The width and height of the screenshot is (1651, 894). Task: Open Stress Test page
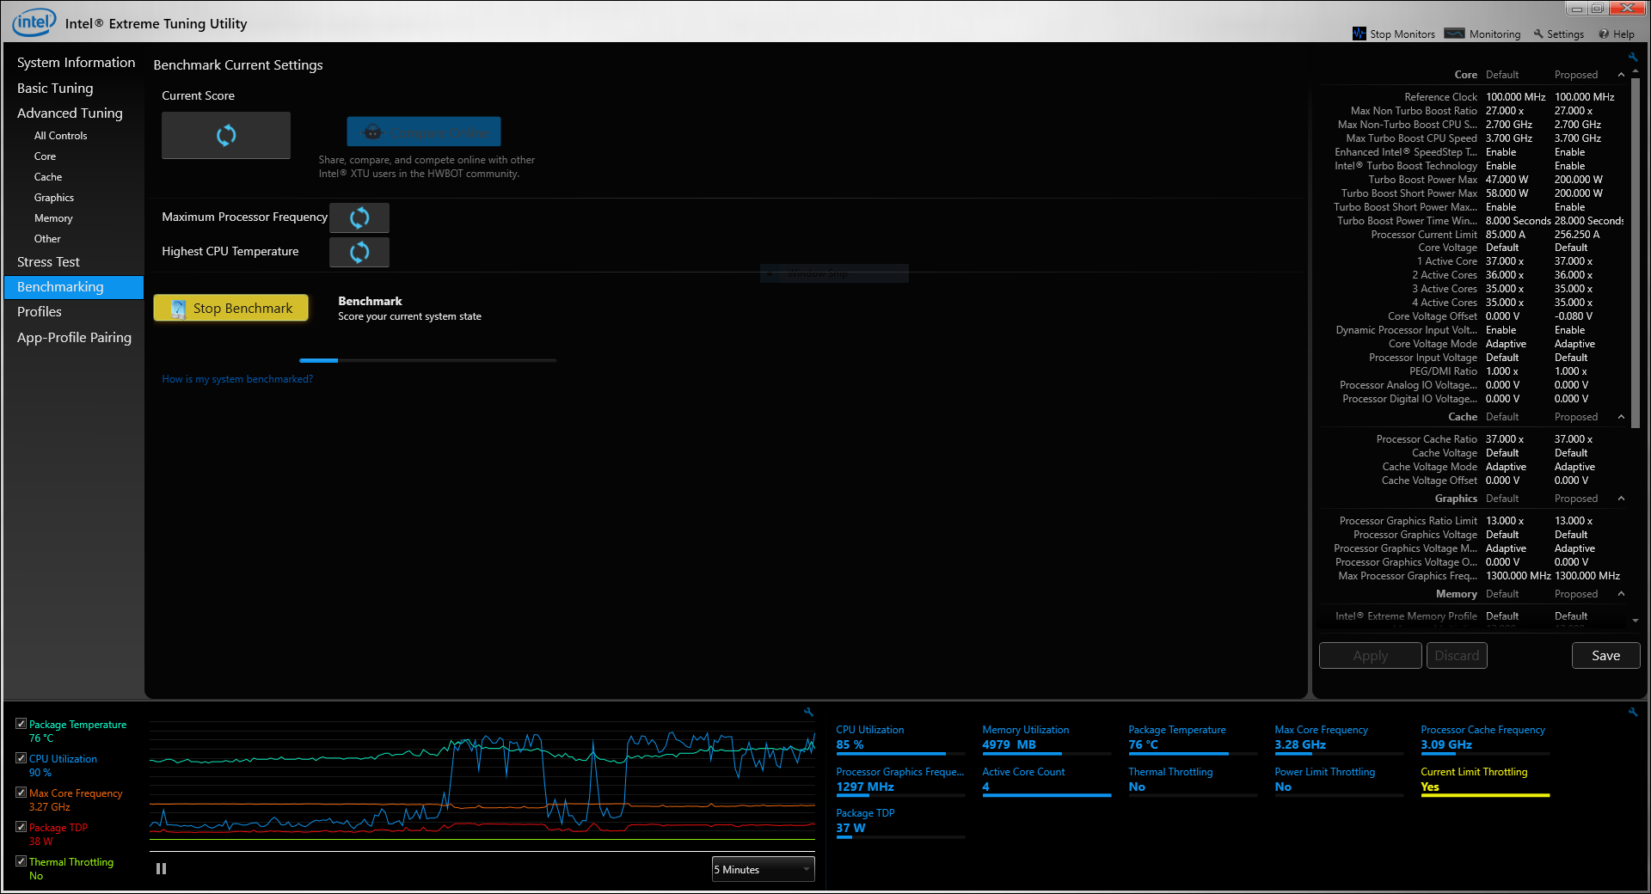pyautogui.click(x=48, y=262)
